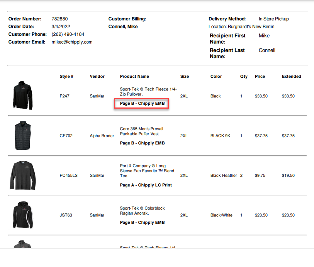Select the Qty column header
The width and height of the screenshot is (314, 267).
[244, 76]
